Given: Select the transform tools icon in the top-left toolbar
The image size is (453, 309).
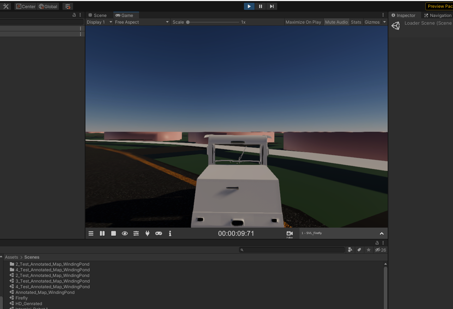Looking at the screenshot, I should tap(6, 6).
